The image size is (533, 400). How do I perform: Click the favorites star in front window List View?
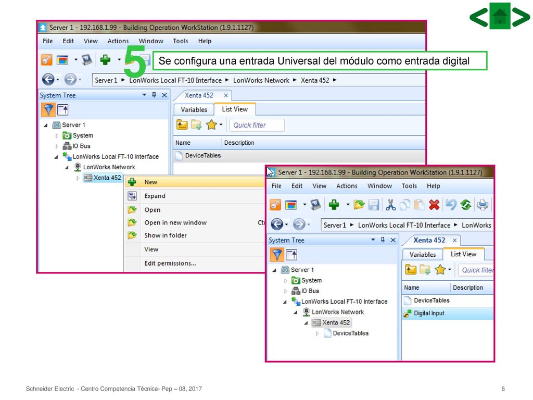440,270
